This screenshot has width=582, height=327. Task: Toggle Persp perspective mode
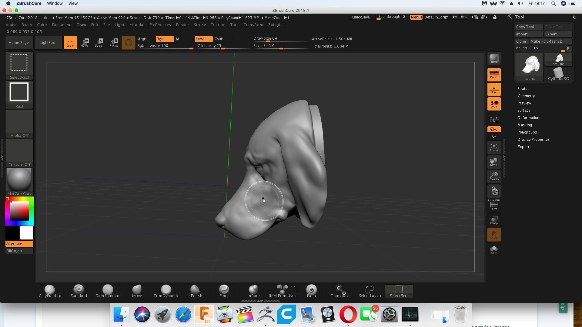(x=494, y=74)
